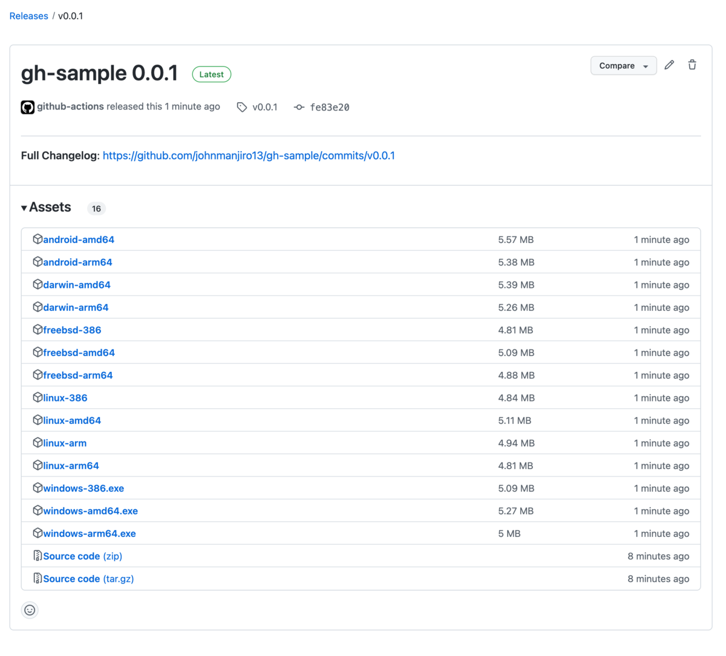Click the assets count badge 16
The width and height of the screenshot is (726, 656).
96,209
